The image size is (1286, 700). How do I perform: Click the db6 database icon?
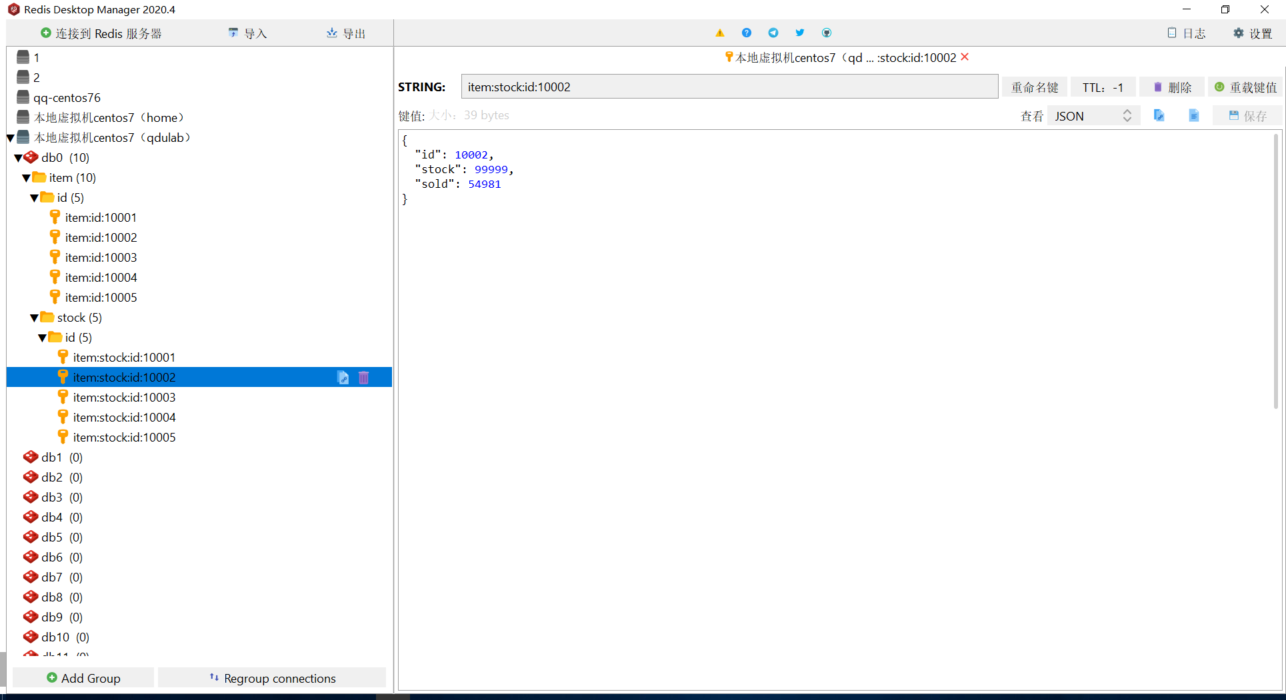click(31, 557)
